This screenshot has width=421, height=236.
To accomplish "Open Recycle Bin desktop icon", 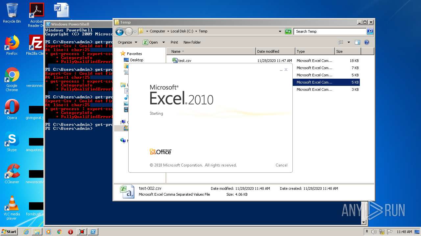I will [x=12, y=13].
